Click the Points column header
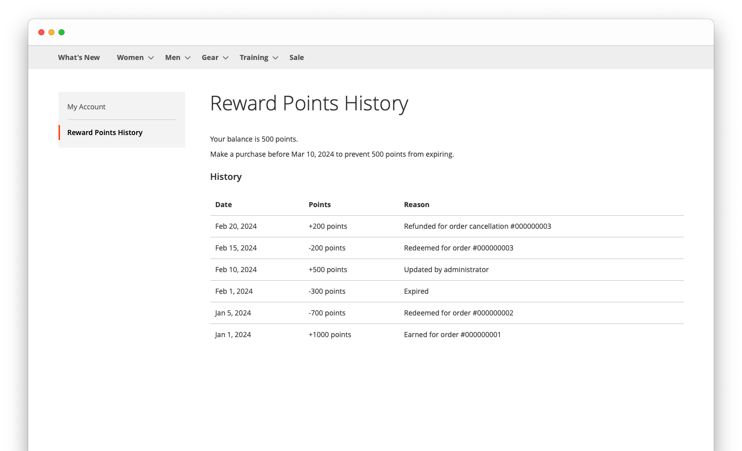742x451 pixels. point(320,204)
